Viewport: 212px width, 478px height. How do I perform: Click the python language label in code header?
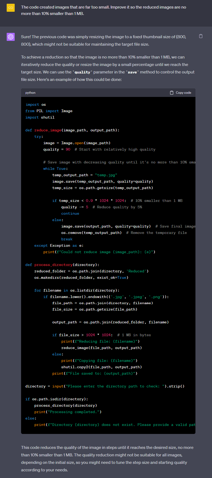click(x=30, y=93)
